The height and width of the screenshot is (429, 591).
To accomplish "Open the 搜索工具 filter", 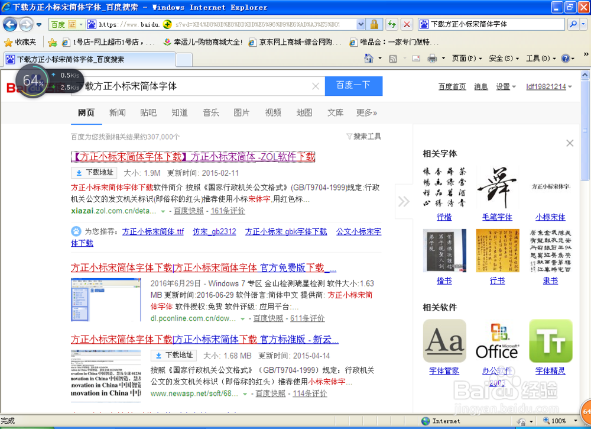I will 363,136.
